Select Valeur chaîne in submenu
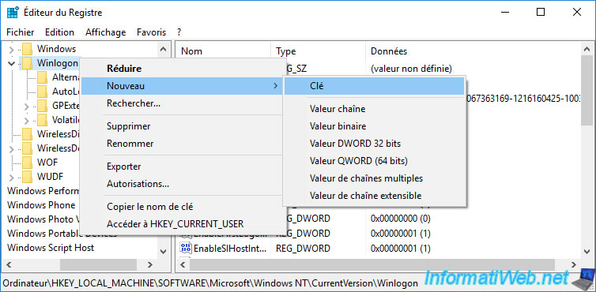 (375, 109)
